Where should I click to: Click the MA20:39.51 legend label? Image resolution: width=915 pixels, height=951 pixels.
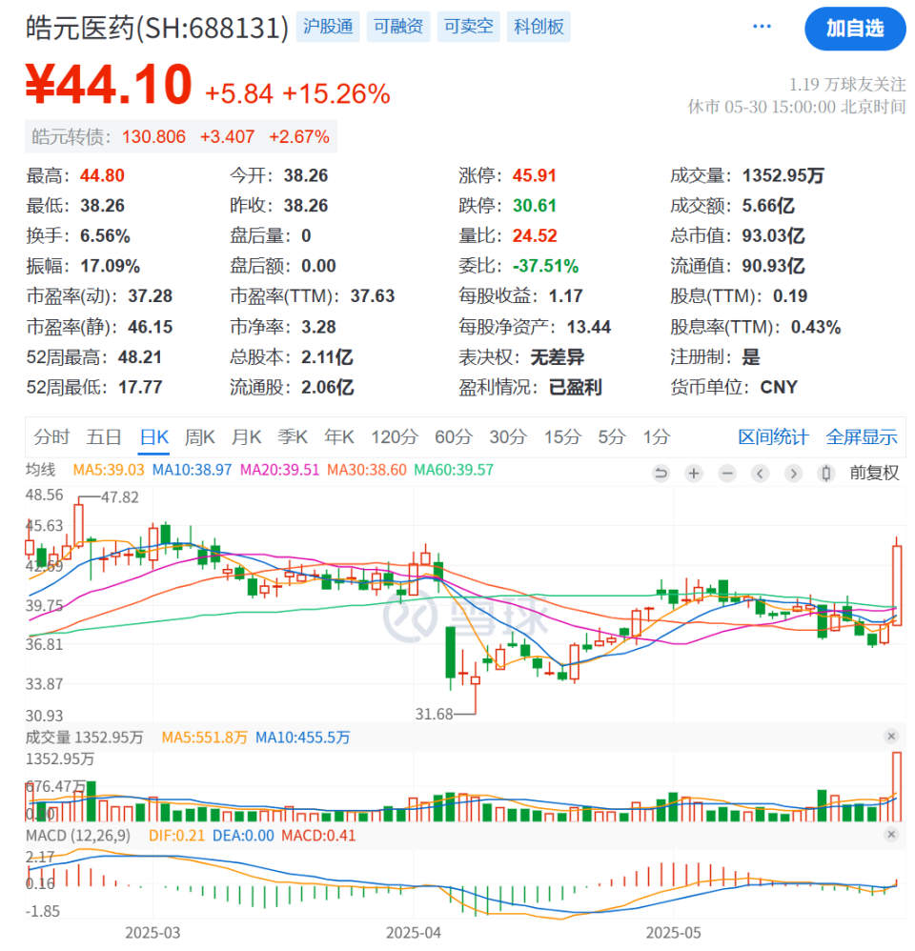point(279,470)
